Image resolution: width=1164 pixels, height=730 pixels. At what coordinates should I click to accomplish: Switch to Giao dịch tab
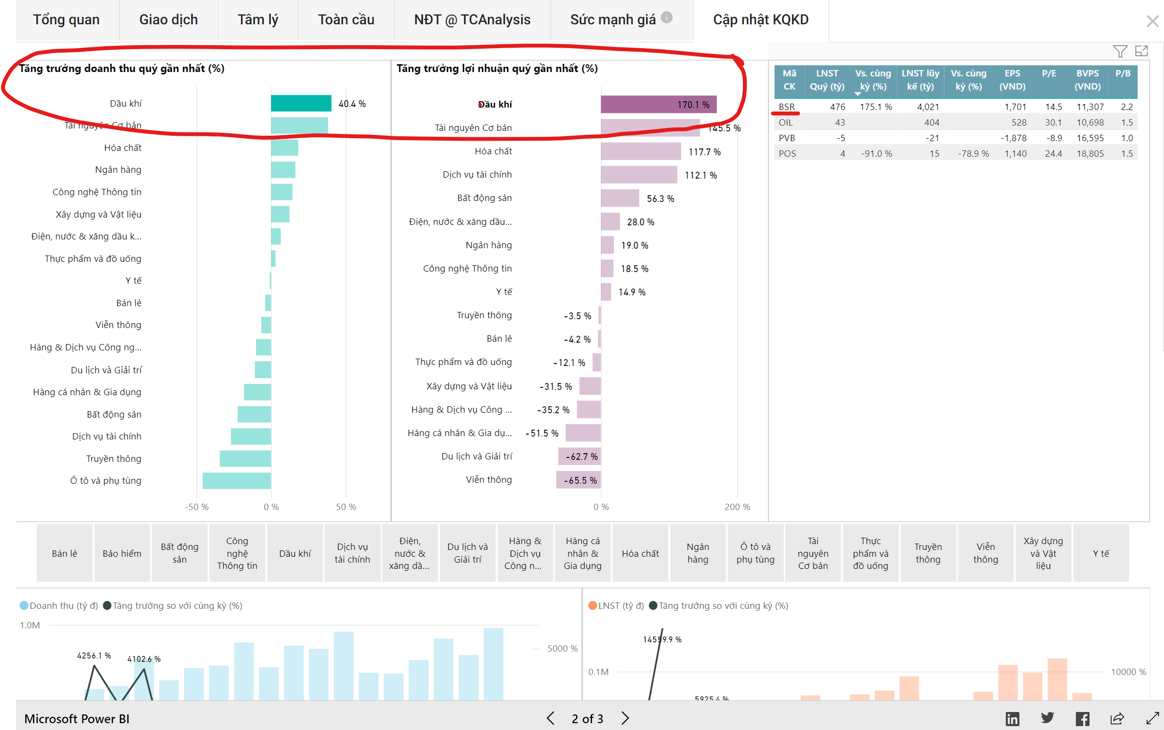point(168,19)
